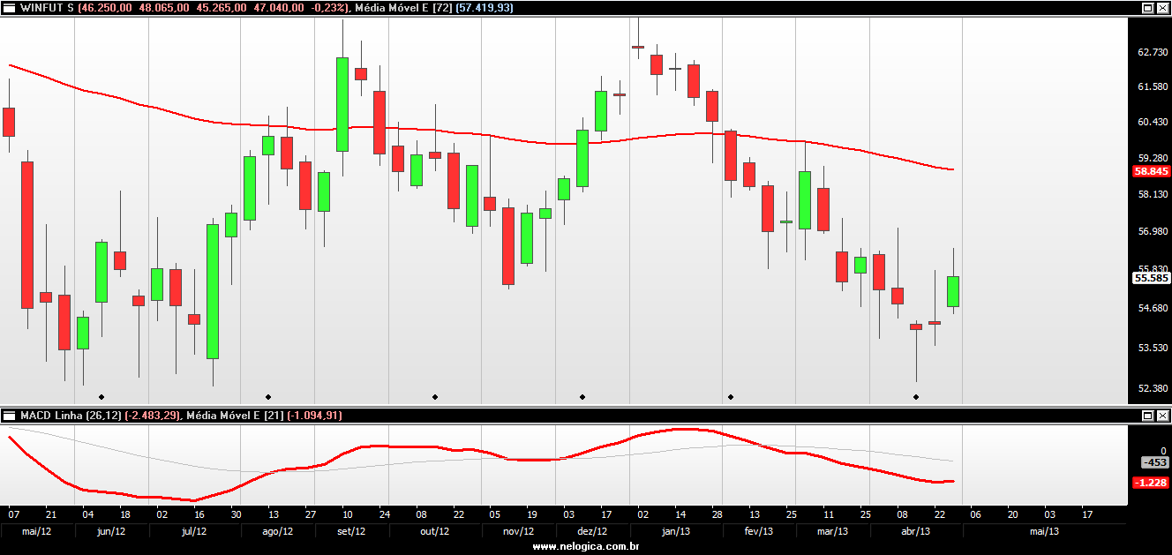Select the ago/12 month label
Screen dimensions: 1172x555
coord(277,531)
